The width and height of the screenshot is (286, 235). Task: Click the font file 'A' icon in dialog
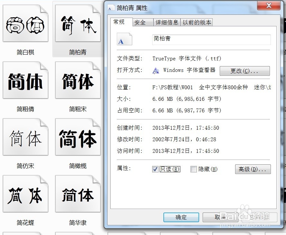(124, 39)
